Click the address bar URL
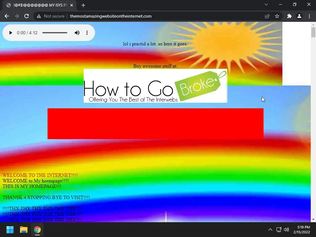Viewport: 316px width, 237px height. pyautogui.click(x=111, y=16)
